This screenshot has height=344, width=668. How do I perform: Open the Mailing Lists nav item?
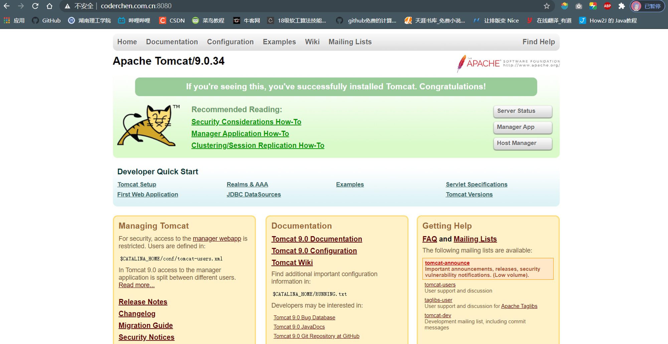350,42
